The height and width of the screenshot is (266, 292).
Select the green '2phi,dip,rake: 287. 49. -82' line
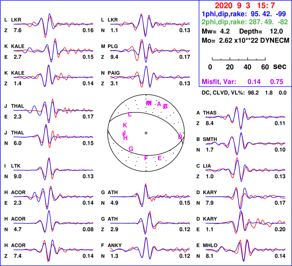(x=245, y=22)
